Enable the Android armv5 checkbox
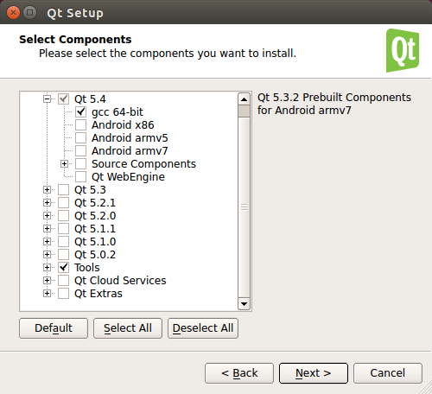 [x=80, y=138]
